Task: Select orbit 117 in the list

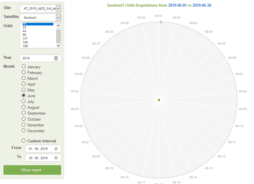Action: coord(25,39)
